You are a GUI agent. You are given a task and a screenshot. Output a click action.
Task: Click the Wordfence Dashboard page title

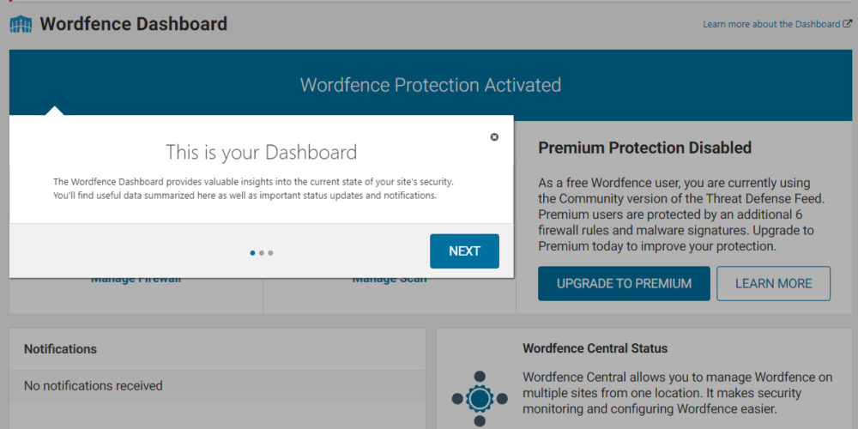tap(133, 24)
